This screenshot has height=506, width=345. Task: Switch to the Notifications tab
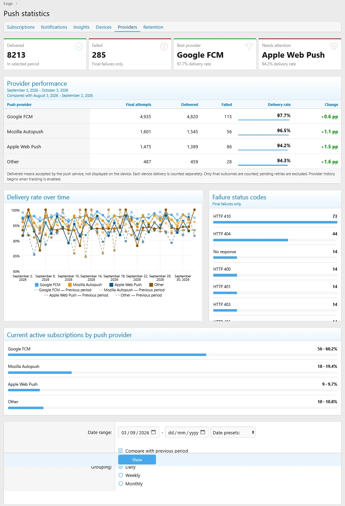(54, 27)
